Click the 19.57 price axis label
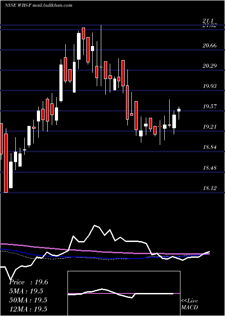 click(x=210, y=107)
